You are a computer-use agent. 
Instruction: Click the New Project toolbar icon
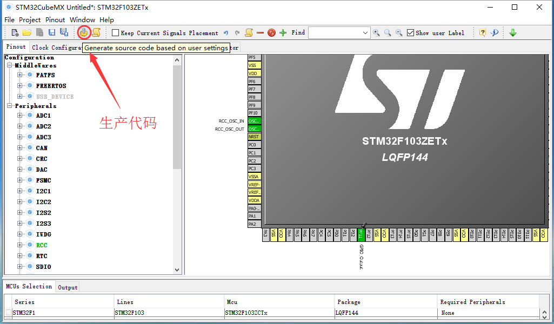point(15,33)
